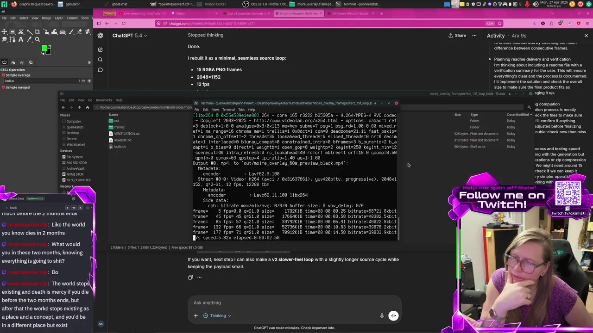Click the system volume speaker icon
The width and height of the screenshot is (593, 333).
click(x=536, y=4)
